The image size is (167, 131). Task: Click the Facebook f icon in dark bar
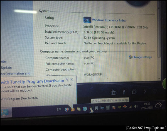[124, 92]
